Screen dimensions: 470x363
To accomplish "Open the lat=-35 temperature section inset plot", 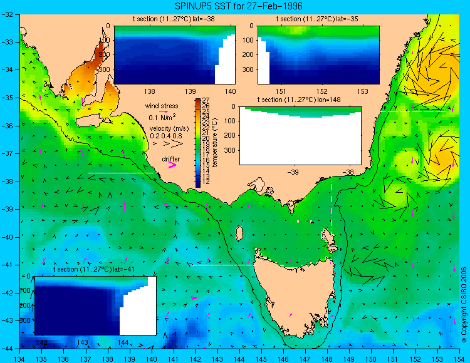I will tap(318, 55).
